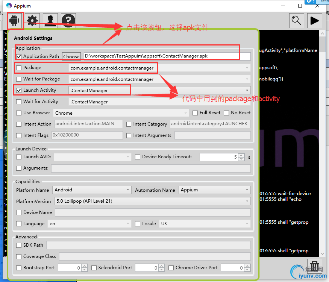Enable the Full Reset checkbox
The height and width of the screenshot is (282, 329).
[x=195, y=113]
